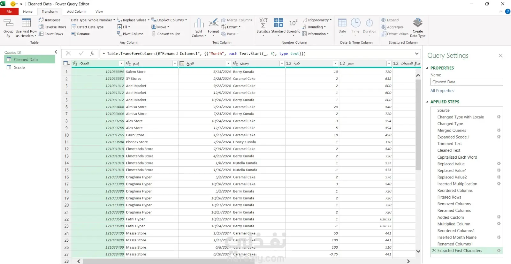Click the fx formula function icon
Image resolution: width=511 pixels, height=264 pixels.
(92, 54)
